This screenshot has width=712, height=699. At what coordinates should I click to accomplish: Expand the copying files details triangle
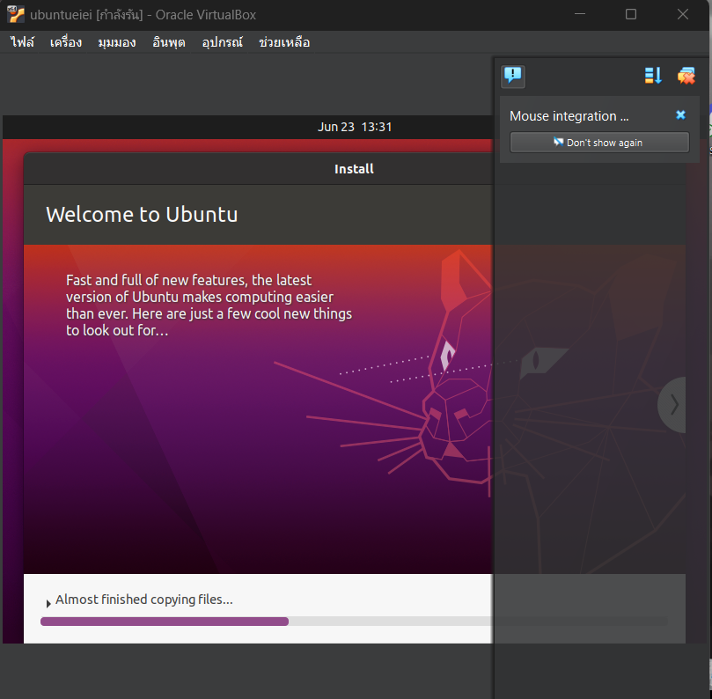click(48, 603)
